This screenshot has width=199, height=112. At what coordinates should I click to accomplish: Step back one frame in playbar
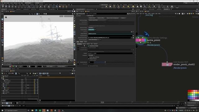[x=5, y=103]
